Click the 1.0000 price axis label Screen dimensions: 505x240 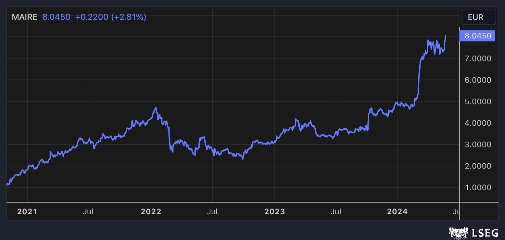pyautogui.click(x=478, y=187)
